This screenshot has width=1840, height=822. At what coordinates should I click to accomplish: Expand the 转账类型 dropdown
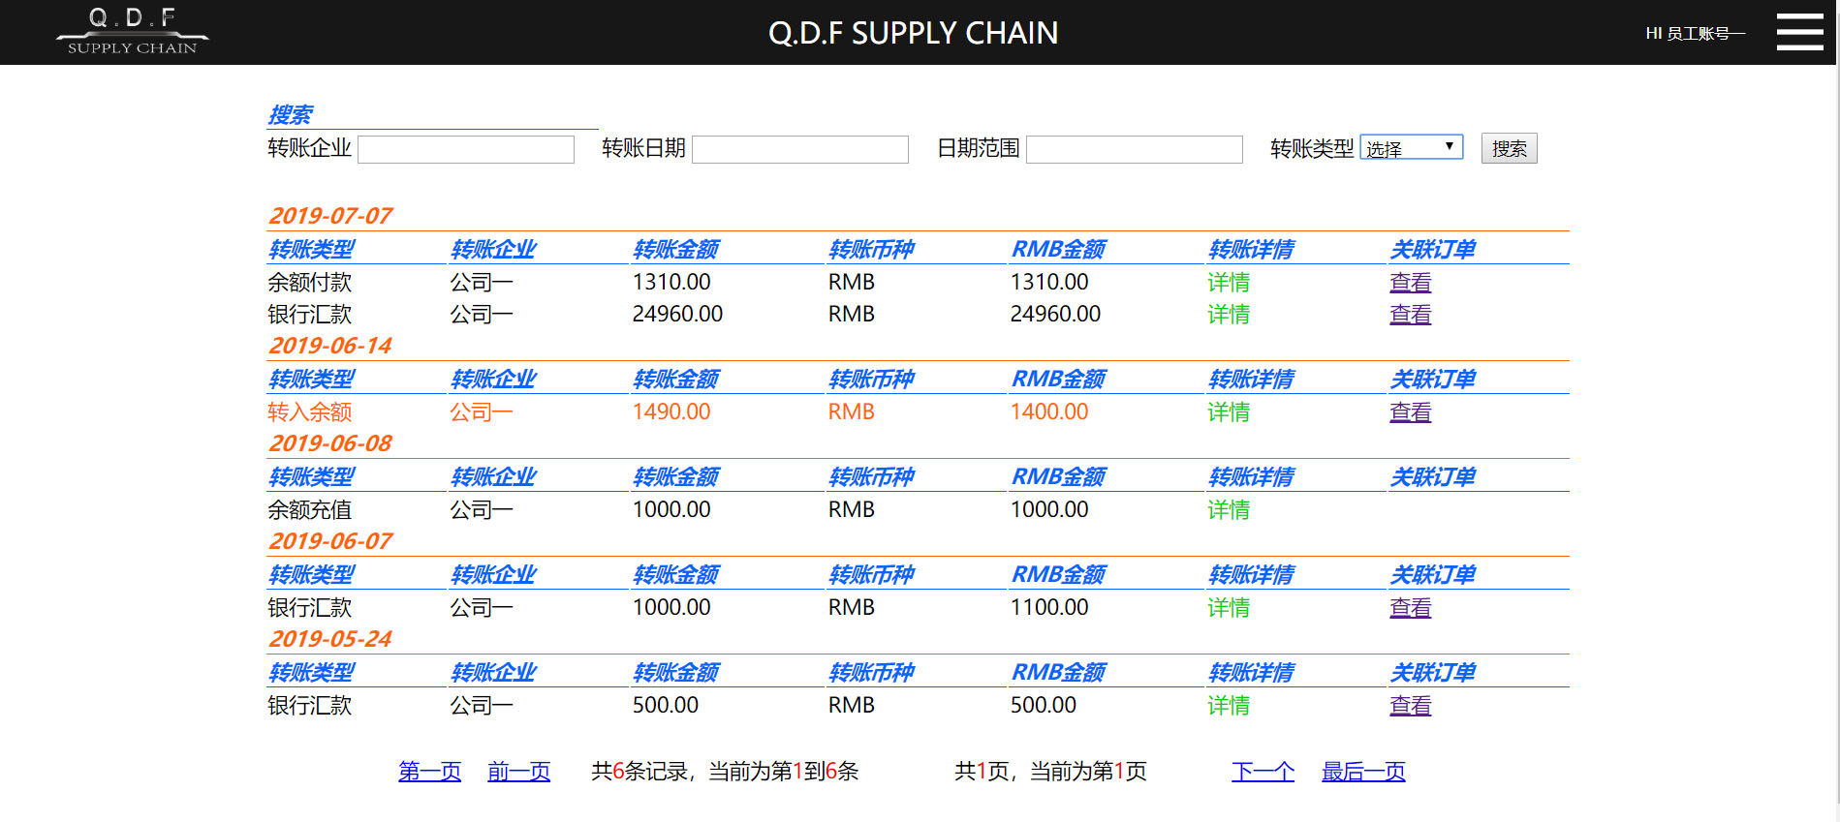1411,147
